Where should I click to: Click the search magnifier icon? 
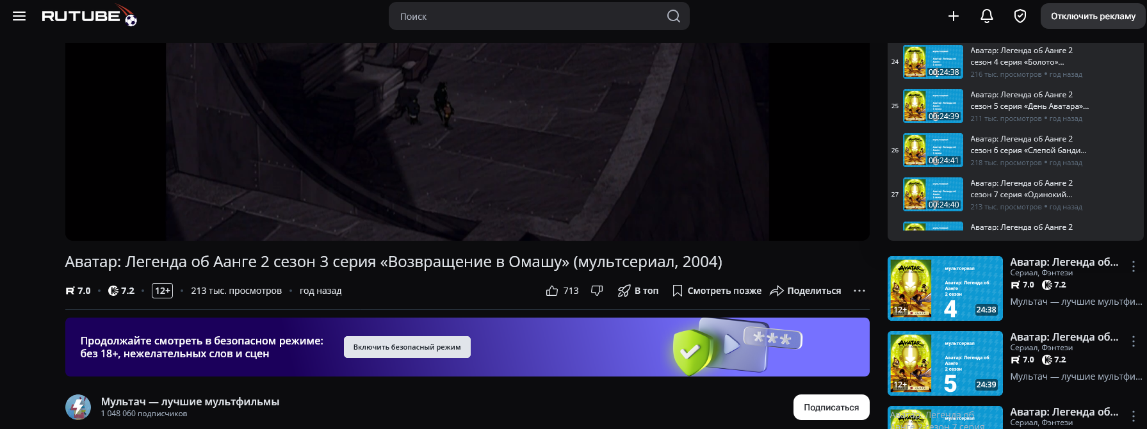tap(673, 16)
